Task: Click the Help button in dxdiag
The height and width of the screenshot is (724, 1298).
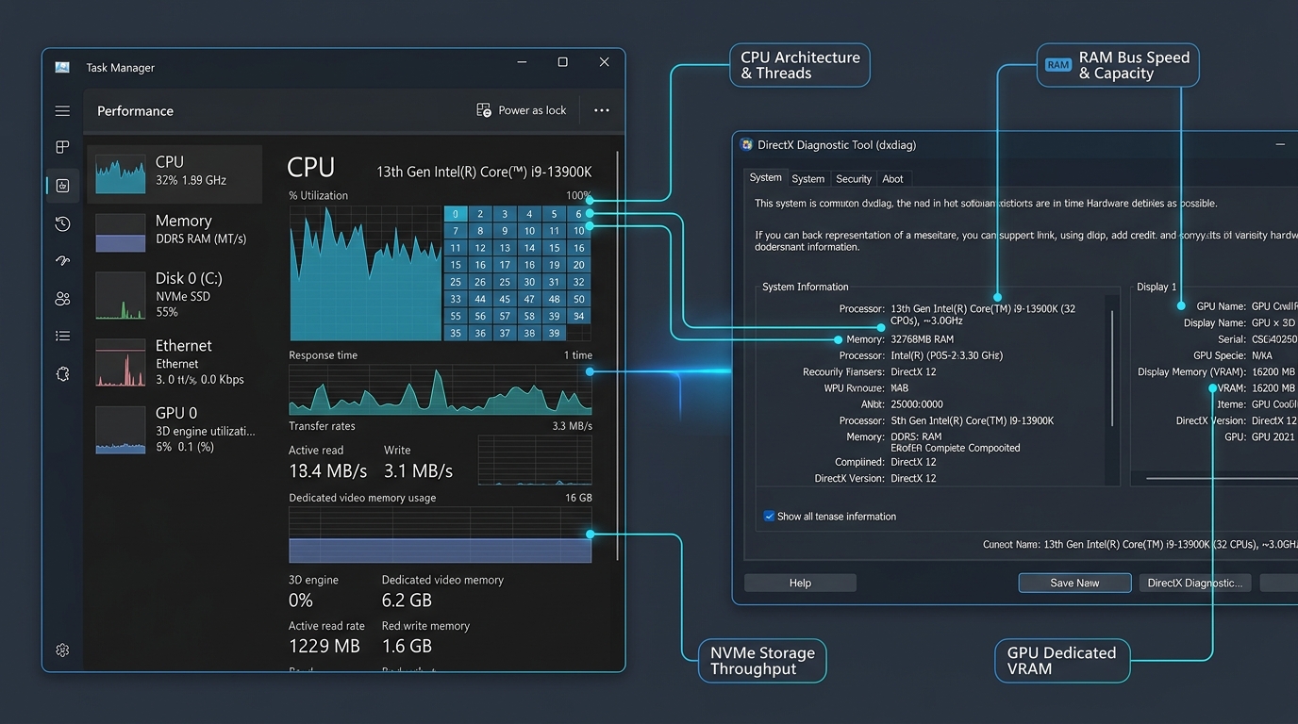Action: [800, 583]
